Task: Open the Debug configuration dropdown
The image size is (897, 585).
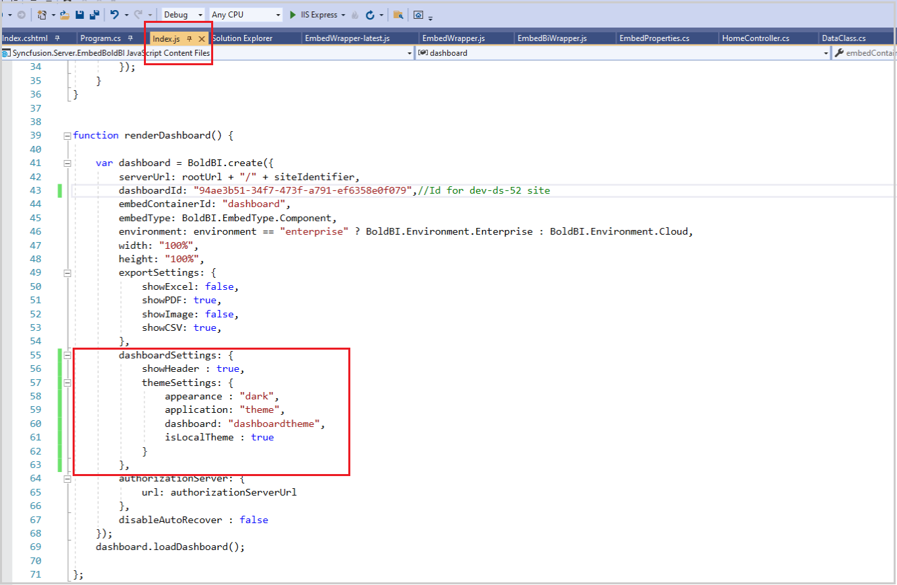Action: pyautogui.click(x=184, y=15)
